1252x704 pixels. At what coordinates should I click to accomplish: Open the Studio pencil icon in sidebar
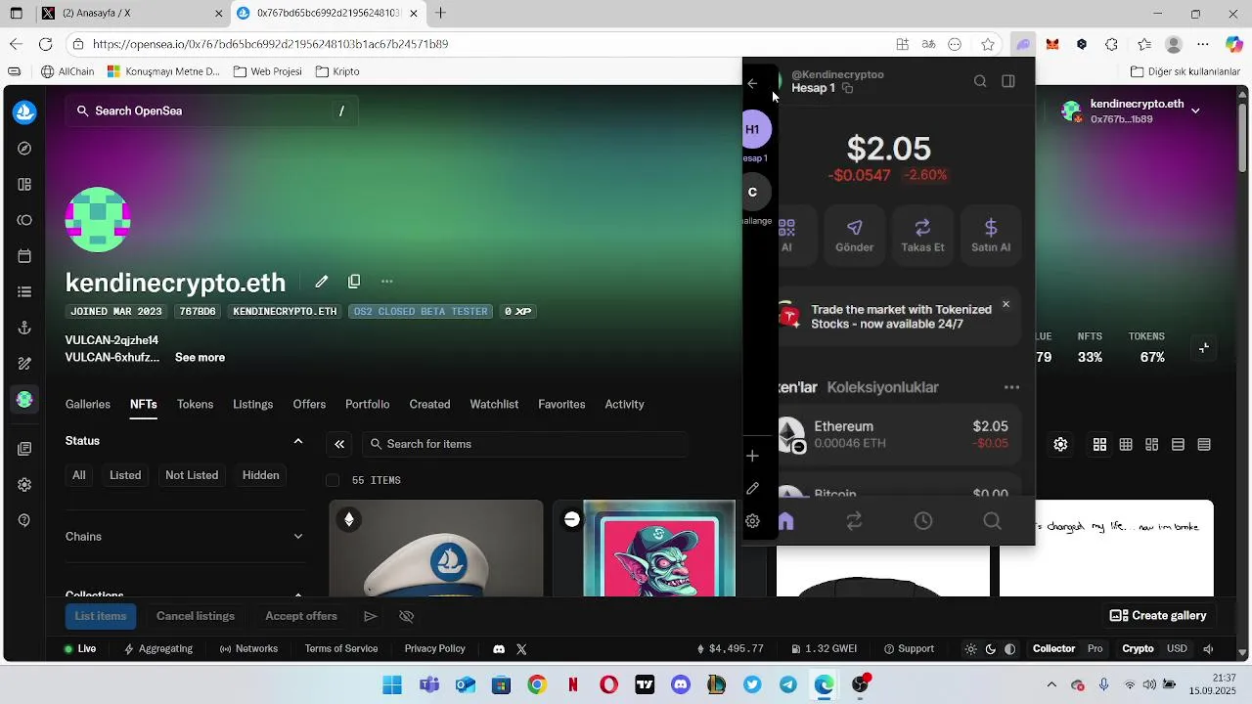(x=24, y=364)
